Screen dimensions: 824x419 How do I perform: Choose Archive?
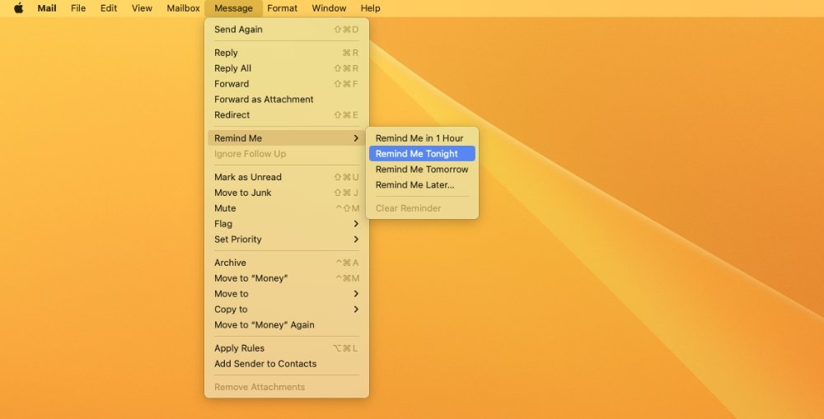point(287,263)
